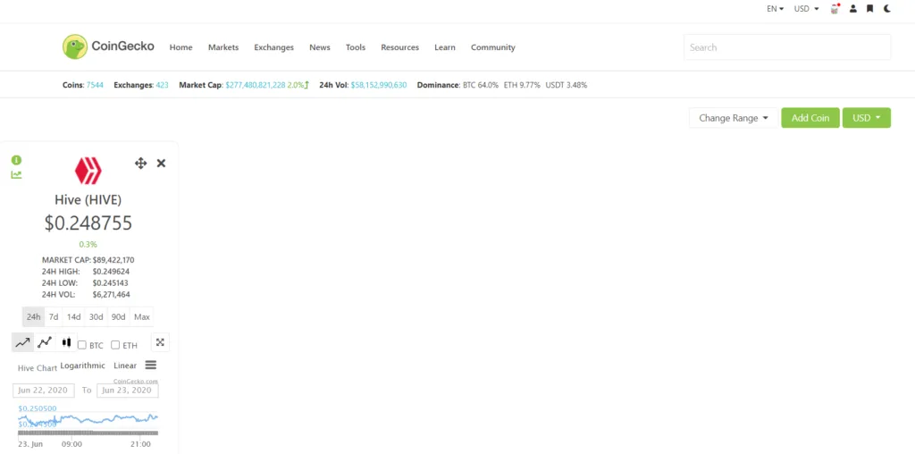Open the Learn menu
Viewport: 915px width, 454px height.
click(x=445, y=47)
